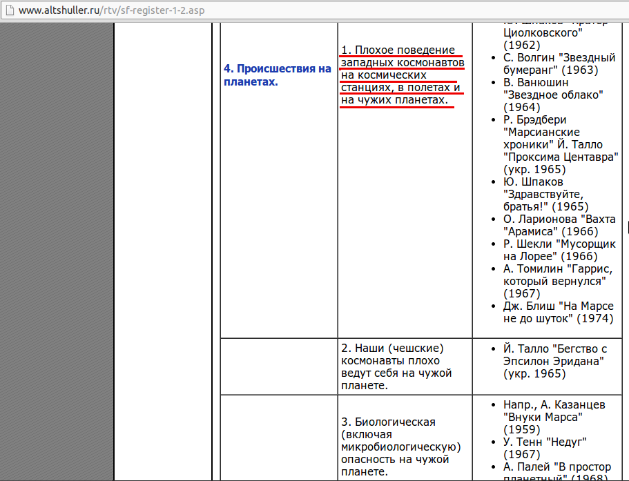Click entry Й. Талло "Бегство с Эпсилон Эридана"
The width and height of the screenshot is (629, 481).
pyautogui.click(x=555, y=361)
